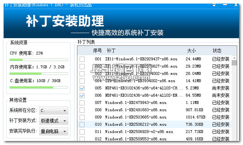Open the title bar dropdown menu arrow
The width and height of the screenshot is (243, 145).
pos(214,5)
